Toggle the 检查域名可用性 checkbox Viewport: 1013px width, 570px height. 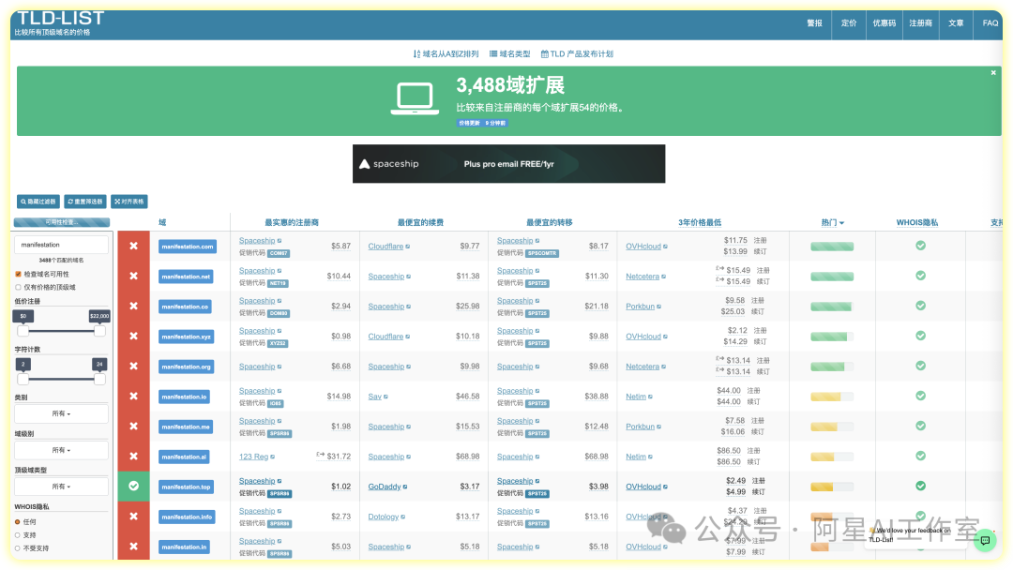[x=18, y=274]
